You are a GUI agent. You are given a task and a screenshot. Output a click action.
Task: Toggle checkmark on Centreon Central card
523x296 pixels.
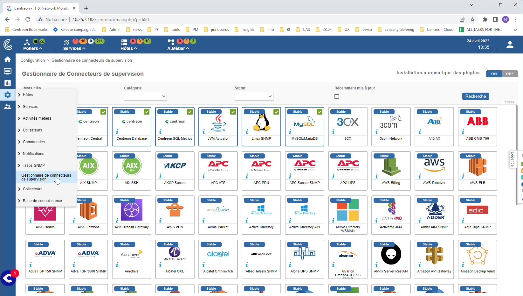(x=103, y=112)
